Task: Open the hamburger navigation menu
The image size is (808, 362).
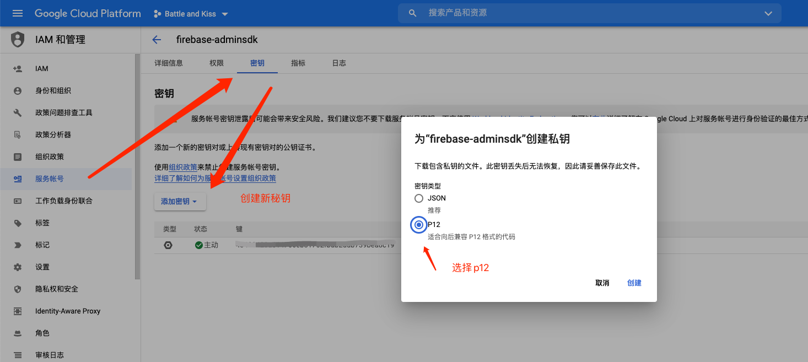Action: point(18,13)
